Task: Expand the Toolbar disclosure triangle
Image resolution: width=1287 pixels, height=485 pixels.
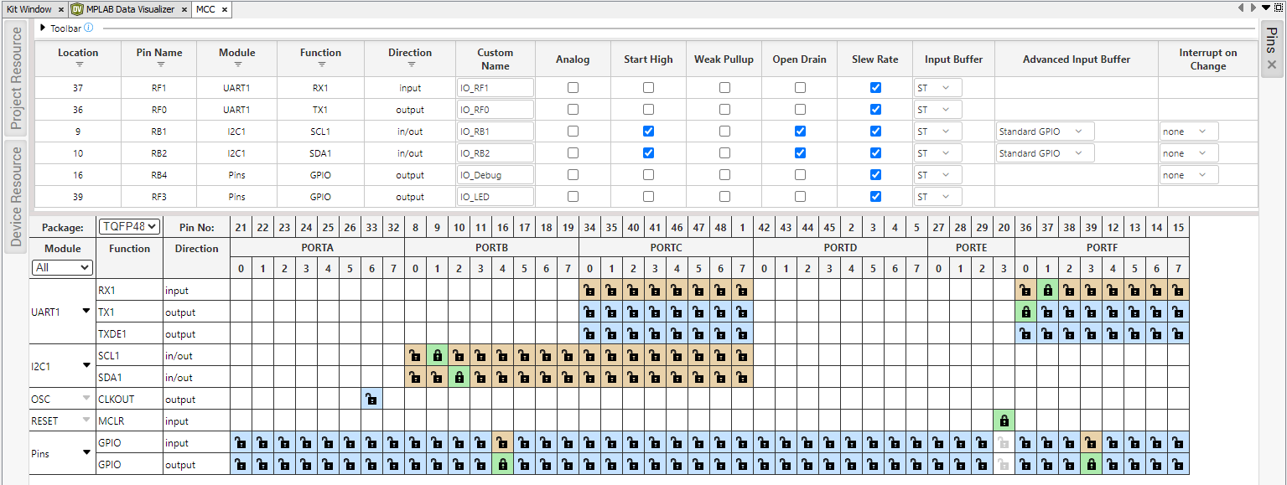Action: (43, 28)
